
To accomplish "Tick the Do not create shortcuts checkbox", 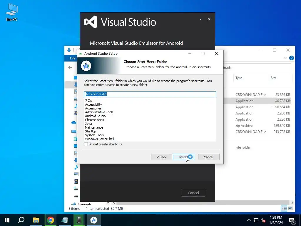I will tap(86, 144).
